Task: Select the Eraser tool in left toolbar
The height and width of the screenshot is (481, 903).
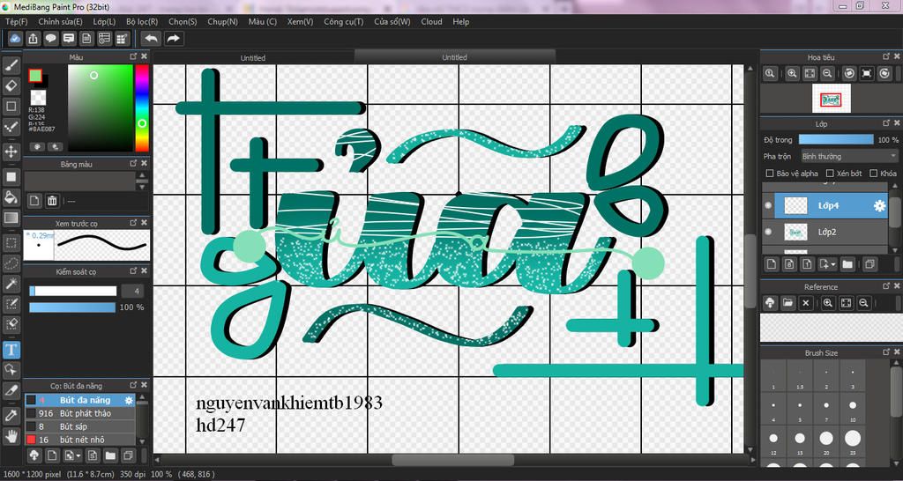Action: (11, 85)
